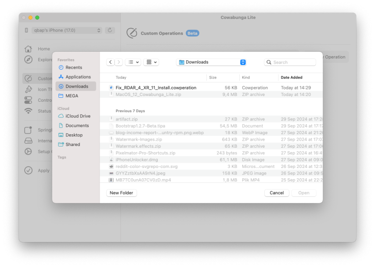Click the Applications icon in Favorites
Viewport: 375px width, 267px height.
[61, 77]
